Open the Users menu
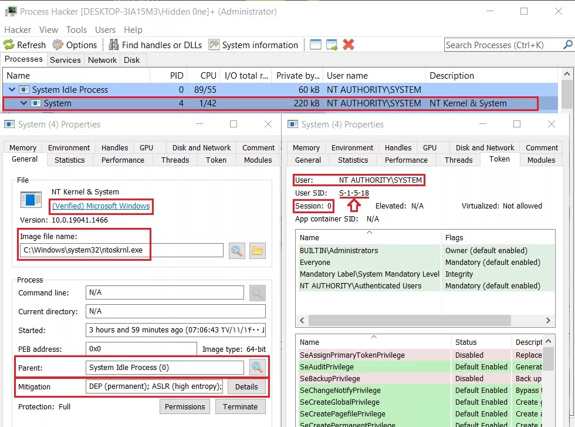575x427 pixels. tap(105, 30)
